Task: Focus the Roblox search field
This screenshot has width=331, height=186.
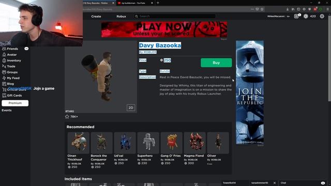Action: pos(175,16)
